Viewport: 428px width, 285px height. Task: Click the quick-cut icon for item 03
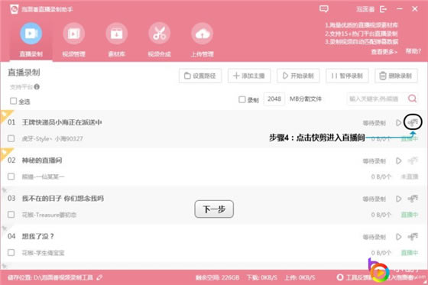click(x=413, y=199)
